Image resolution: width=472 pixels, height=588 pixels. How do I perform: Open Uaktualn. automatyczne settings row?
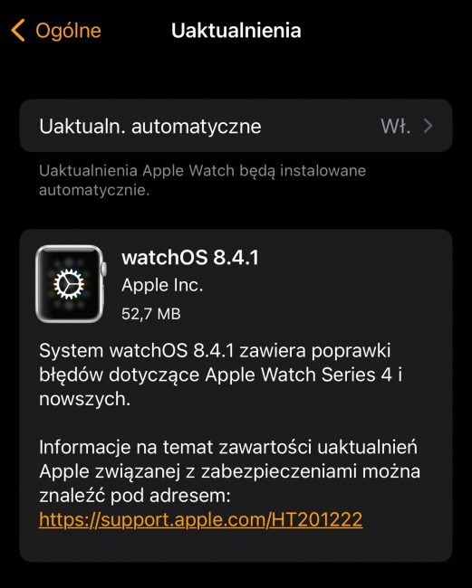click(236, 126)
